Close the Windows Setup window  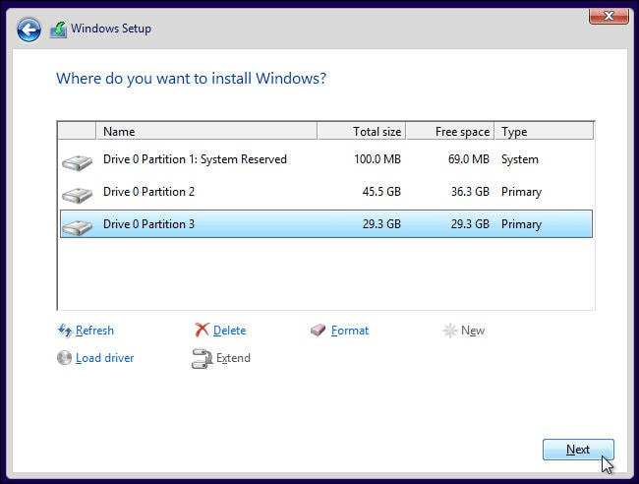point(609,16)
